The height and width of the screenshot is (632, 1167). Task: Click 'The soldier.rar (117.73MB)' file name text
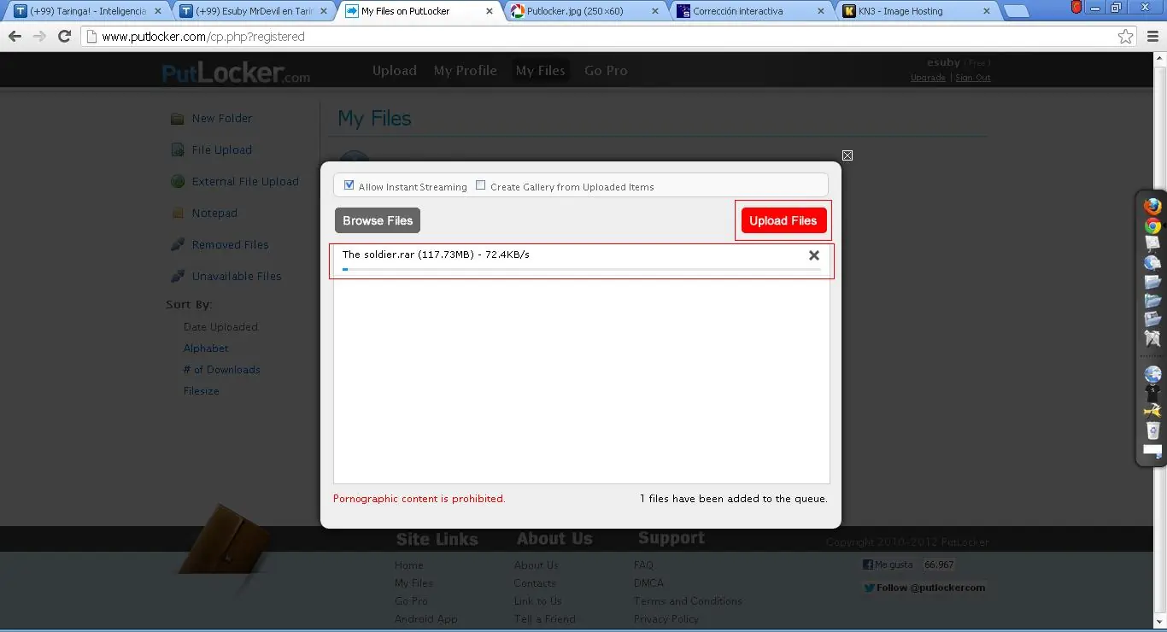[x=408, y=255]
